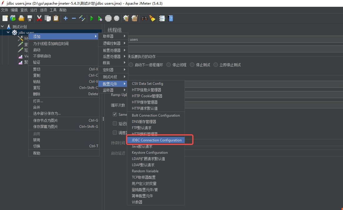This screenshot has width=343, height=210.
Task: Click the Save floppy disk icon
Action: click(x=30, y=18)
